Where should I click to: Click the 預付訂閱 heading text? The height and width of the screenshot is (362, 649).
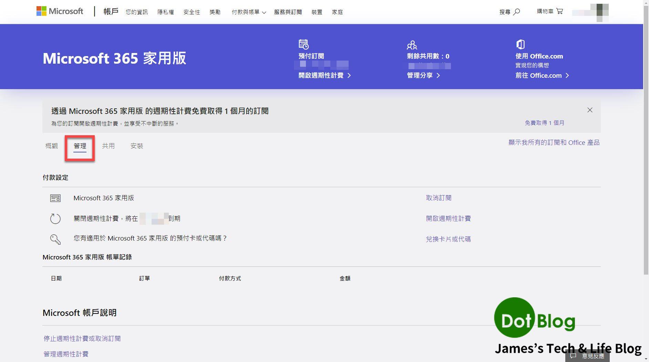[311, 56]
